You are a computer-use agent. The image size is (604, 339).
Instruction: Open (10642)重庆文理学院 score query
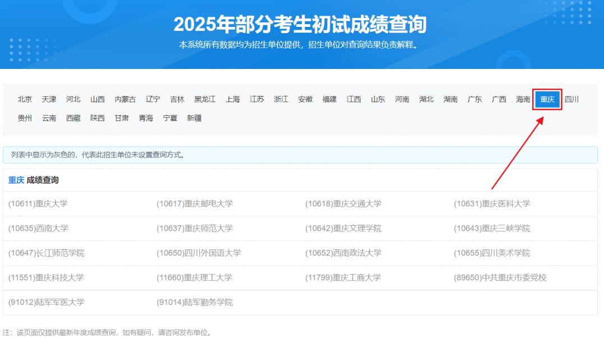click(x=343, y=228)
